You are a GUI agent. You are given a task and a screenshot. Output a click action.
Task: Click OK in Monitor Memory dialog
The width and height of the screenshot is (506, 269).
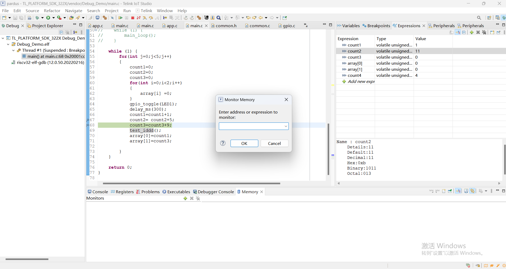[244, 143]
